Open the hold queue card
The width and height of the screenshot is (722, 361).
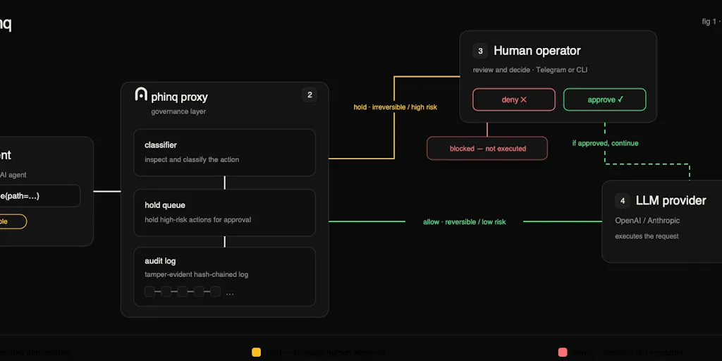pos(225,212)
